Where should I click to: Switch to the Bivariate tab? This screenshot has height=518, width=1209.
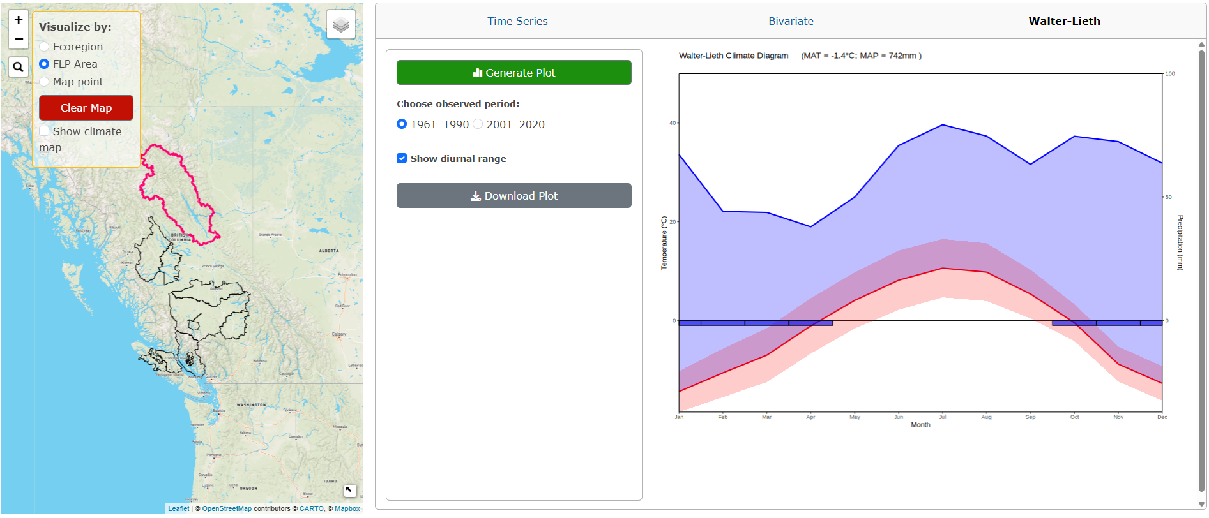tap(791, 21)
